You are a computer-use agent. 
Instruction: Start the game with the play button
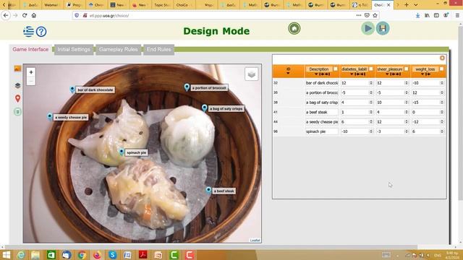tap(368, 29)
